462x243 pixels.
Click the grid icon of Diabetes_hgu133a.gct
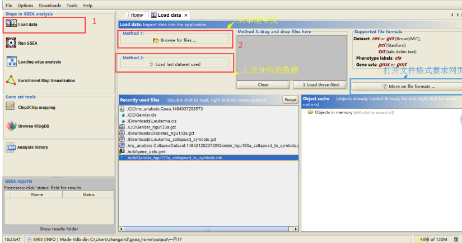122,134
